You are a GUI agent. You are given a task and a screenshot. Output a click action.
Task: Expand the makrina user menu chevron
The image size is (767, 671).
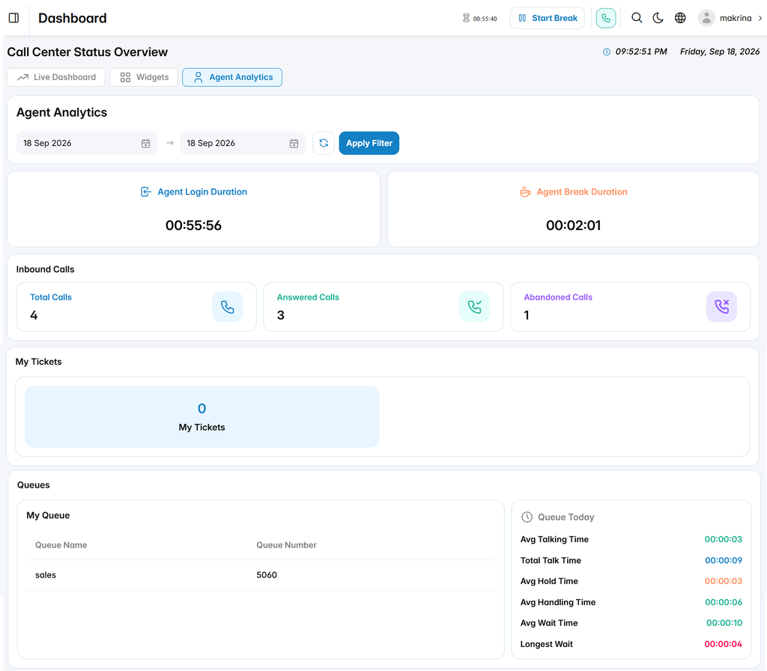pos(760,18)
